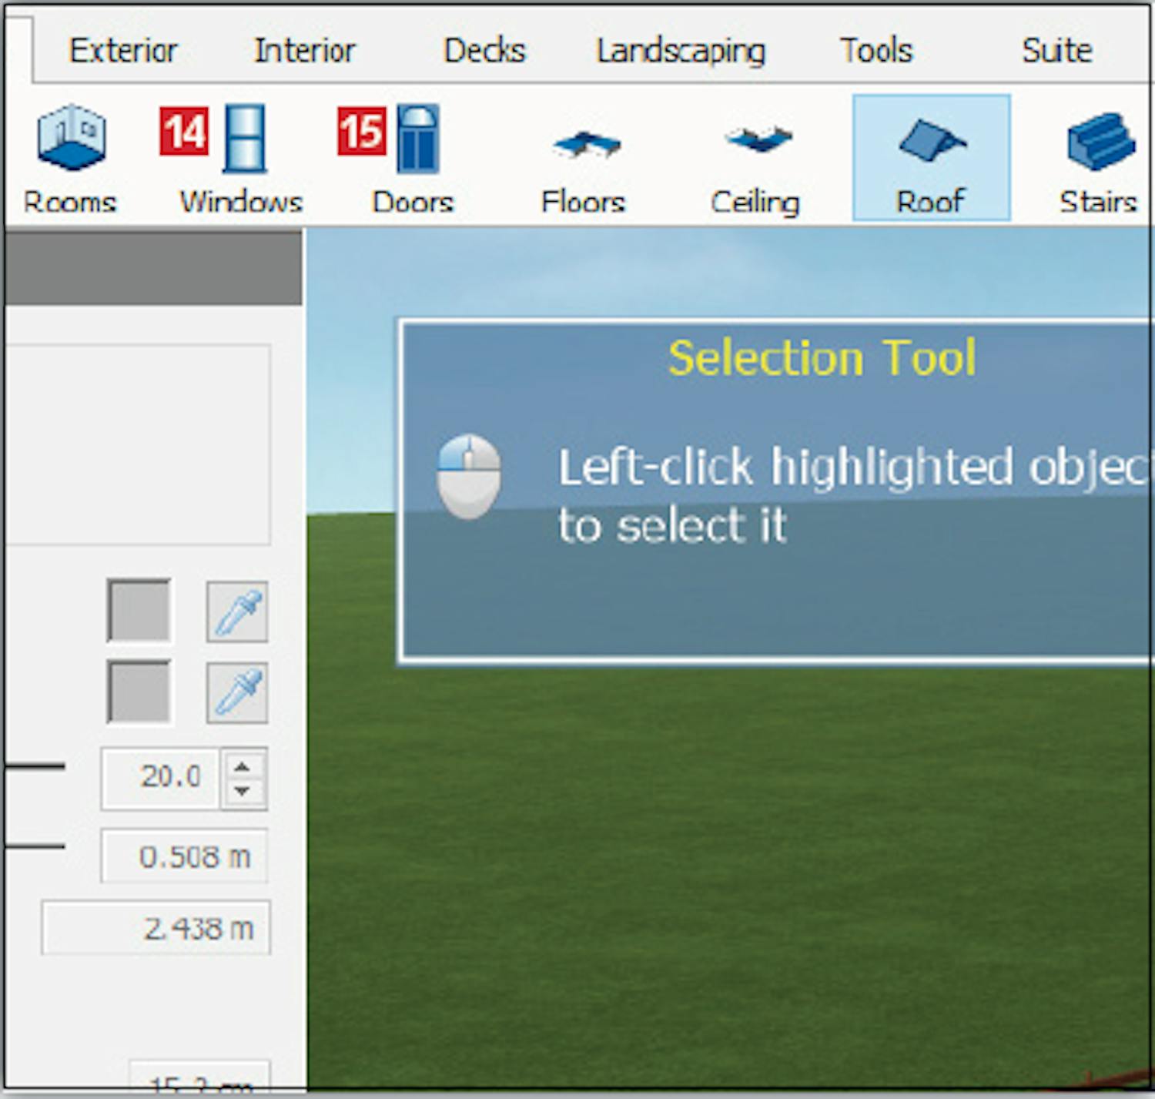Open the upper gray color swatch
The width and height of the screenshot is (1155, 1099).
(x=139, y=611)
